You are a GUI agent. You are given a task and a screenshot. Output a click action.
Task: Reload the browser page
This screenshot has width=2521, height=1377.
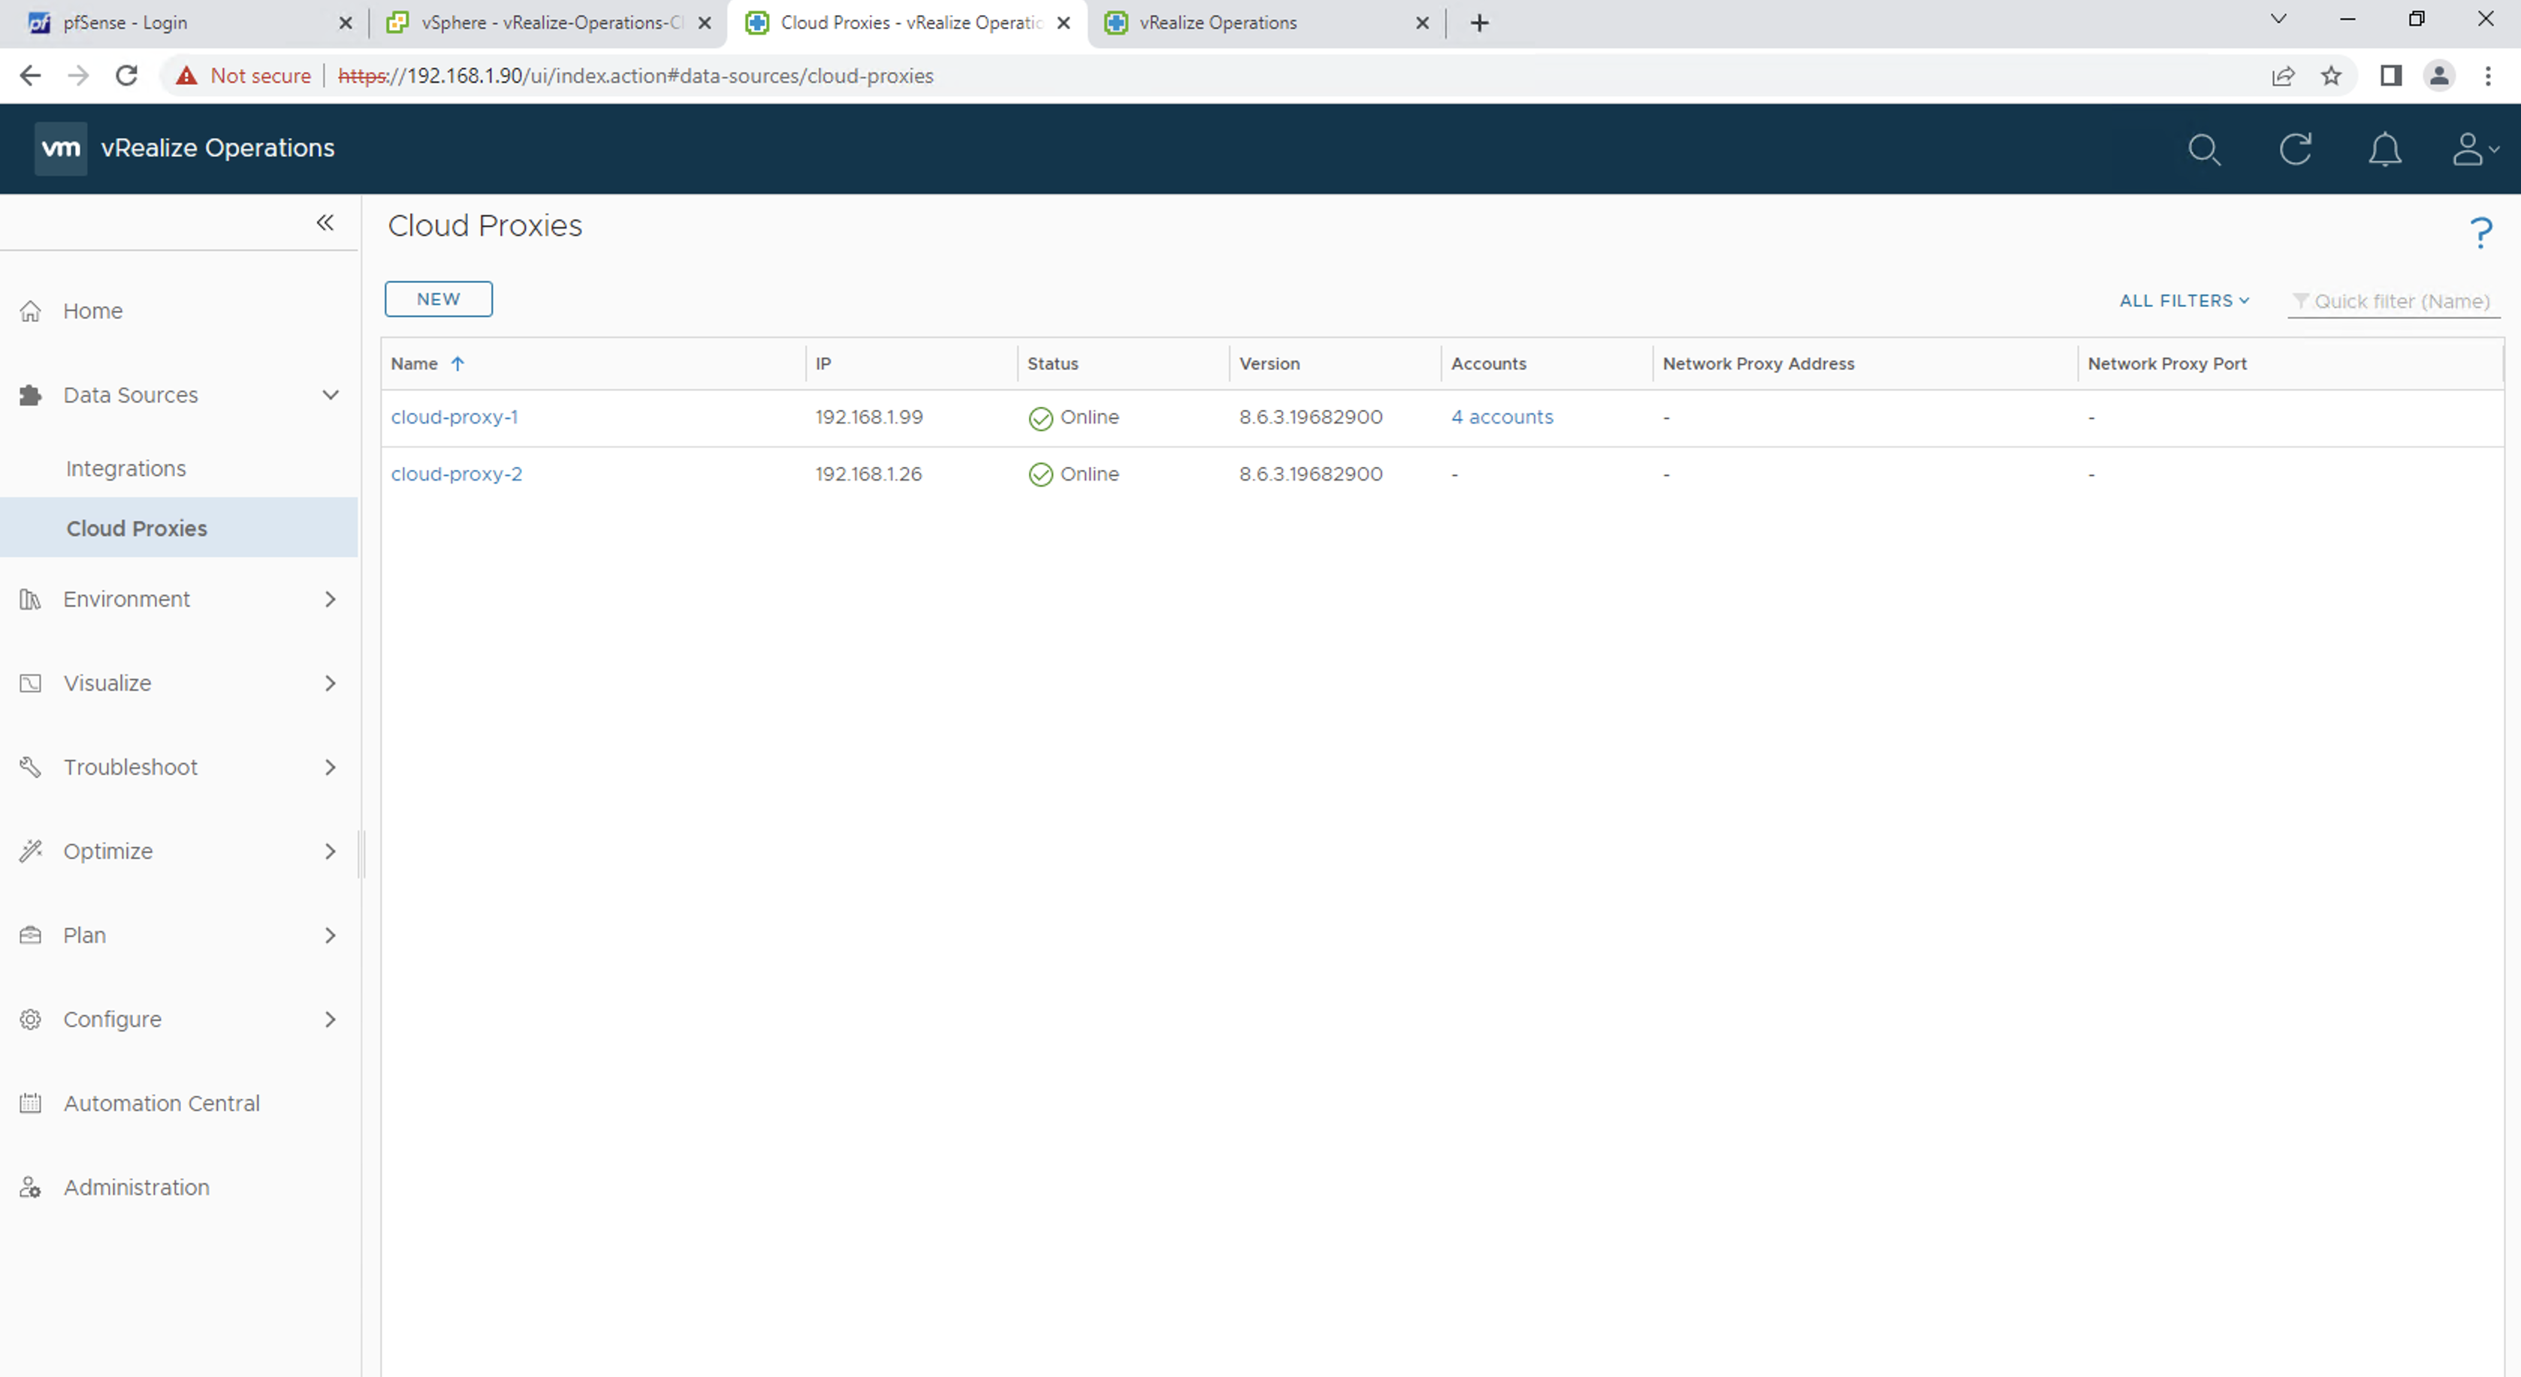pyautogui.click(x=126, y=75)
